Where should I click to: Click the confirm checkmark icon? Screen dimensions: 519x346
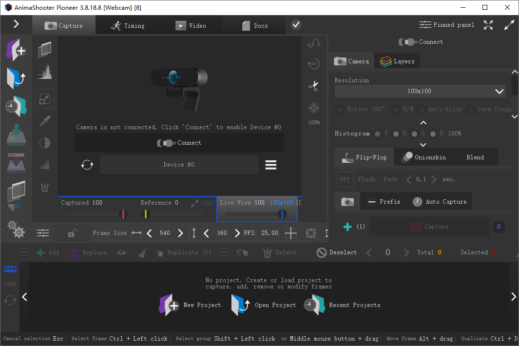(x=296, y=25)
